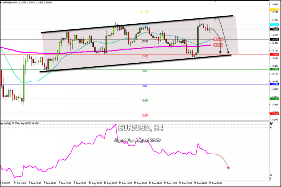This screenshot has width=281, height=187.
Task: Select the red 1.13525 price label
Action: [274, 114]
